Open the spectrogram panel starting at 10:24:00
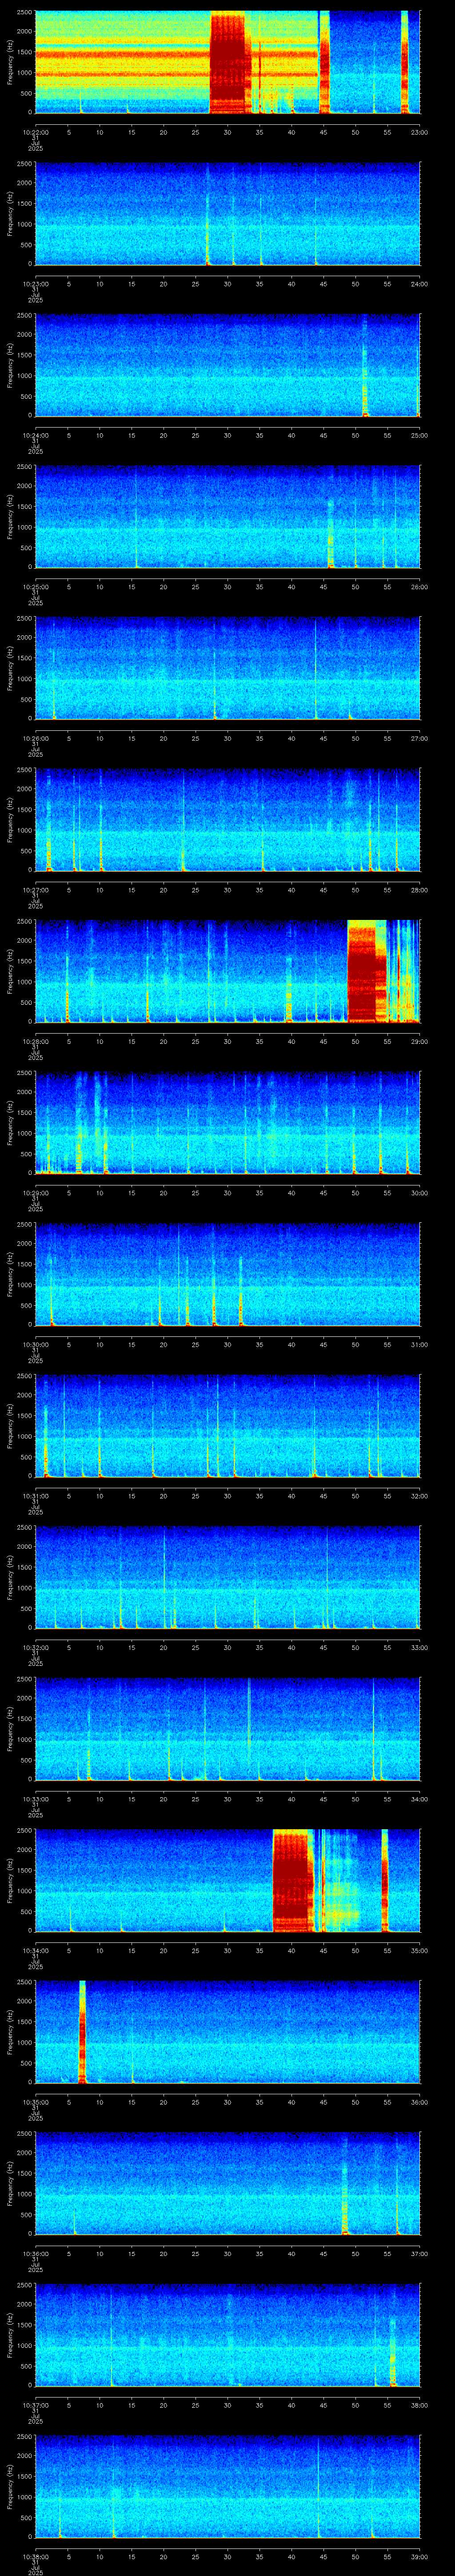The image size is (455, 2576). (227, 365)
